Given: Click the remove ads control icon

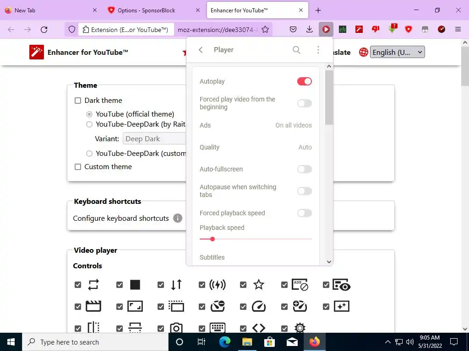Looking at the screenshot, I should (300, 285).
